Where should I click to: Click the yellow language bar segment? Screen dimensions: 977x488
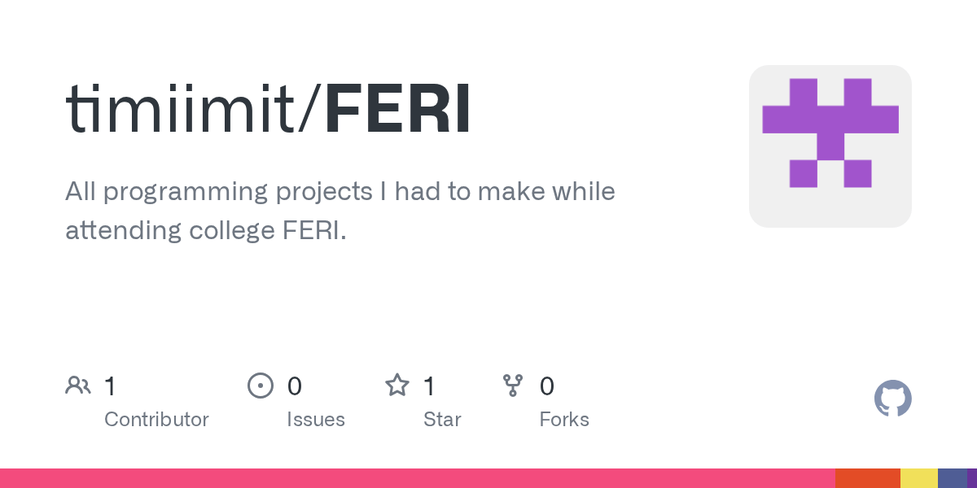pos(919,478)
